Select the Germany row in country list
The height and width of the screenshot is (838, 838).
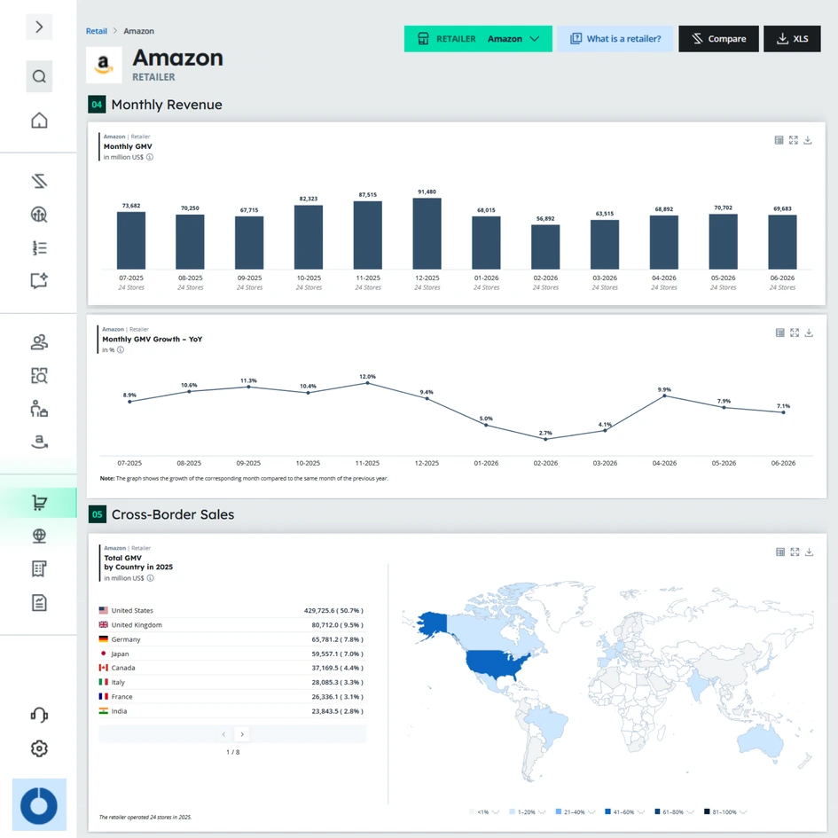232,639
